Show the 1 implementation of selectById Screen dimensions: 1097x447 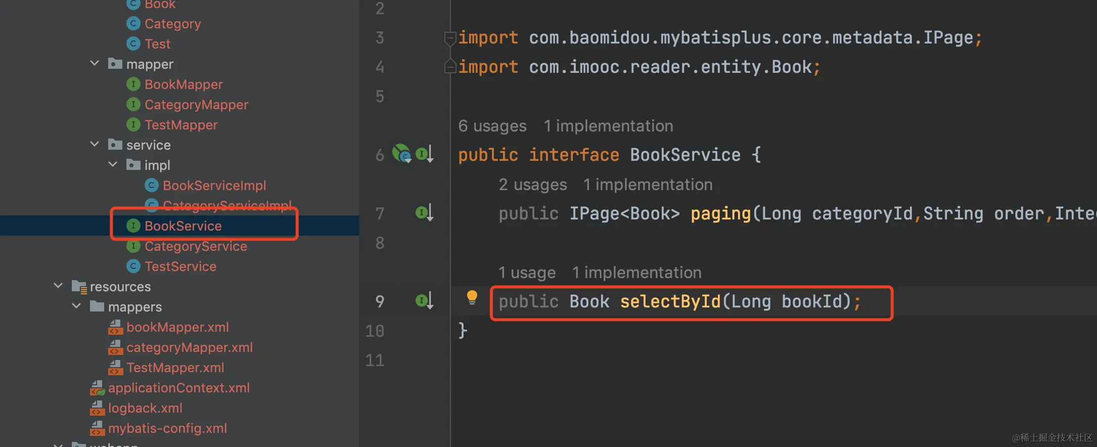[x=636, y=273]
